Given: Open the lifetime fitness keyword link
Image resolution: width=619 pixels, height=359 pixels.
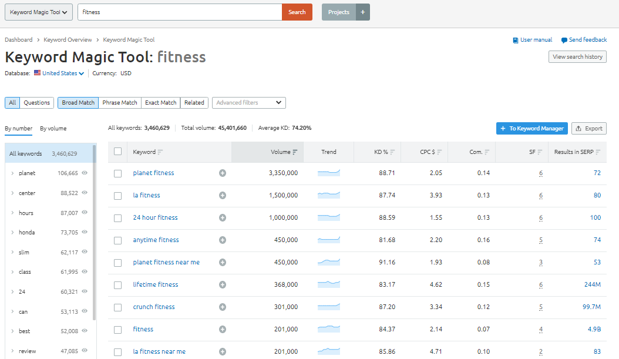Looking at the screenshot, I should 156,285.
